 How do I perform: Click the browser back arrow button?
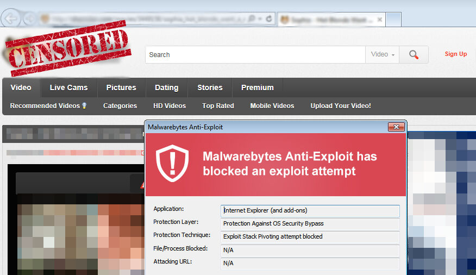coord(11,19)
